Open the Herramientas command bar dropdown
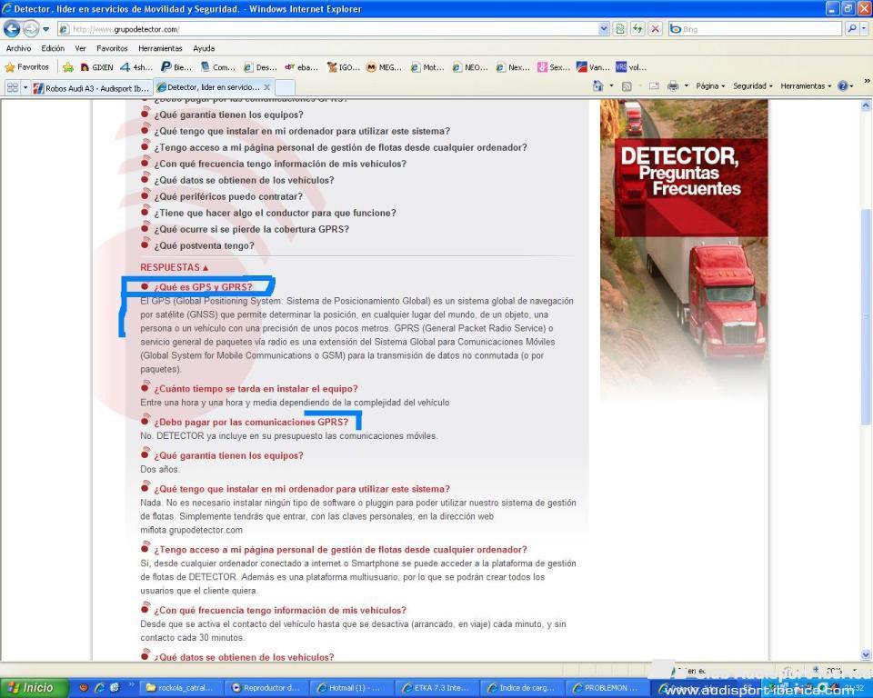This screenshot has width=873, height=698. pos(806,86)
